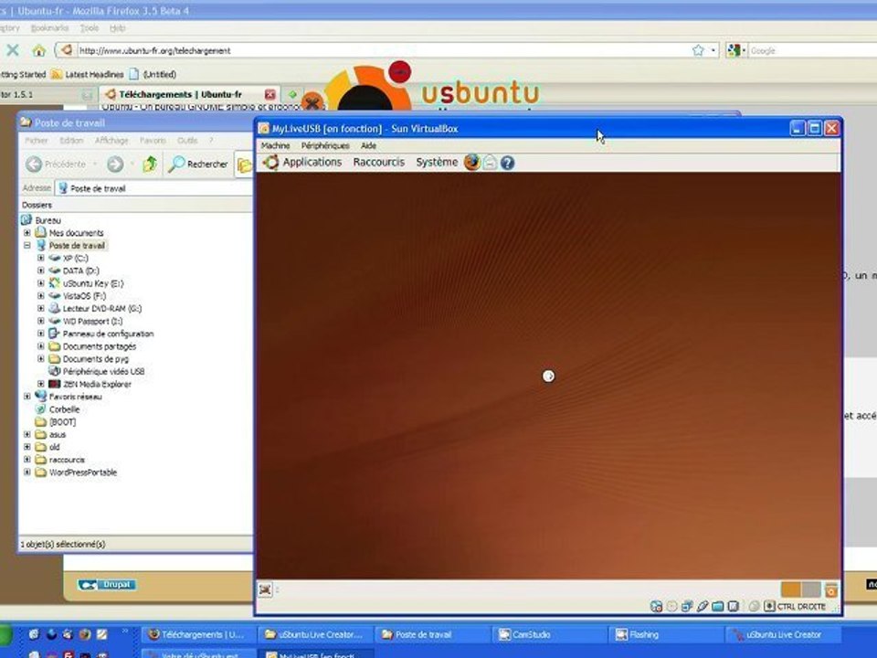Collapse Poste de travail tree node

pos(26,246)
